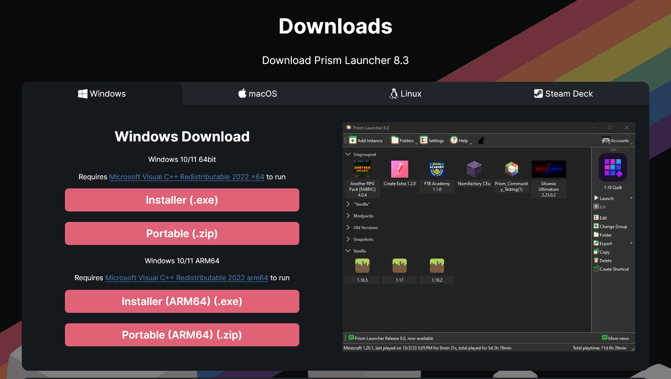Image resolution: width=671 pixels, height=379 pixels.
Task: Click the More news button
Action: (x=615, y=338)
